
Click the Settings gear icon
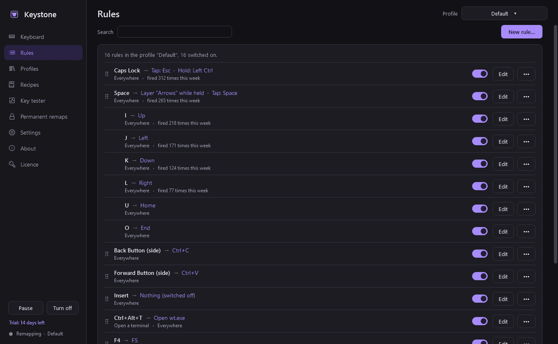click(x=12, y=133)
